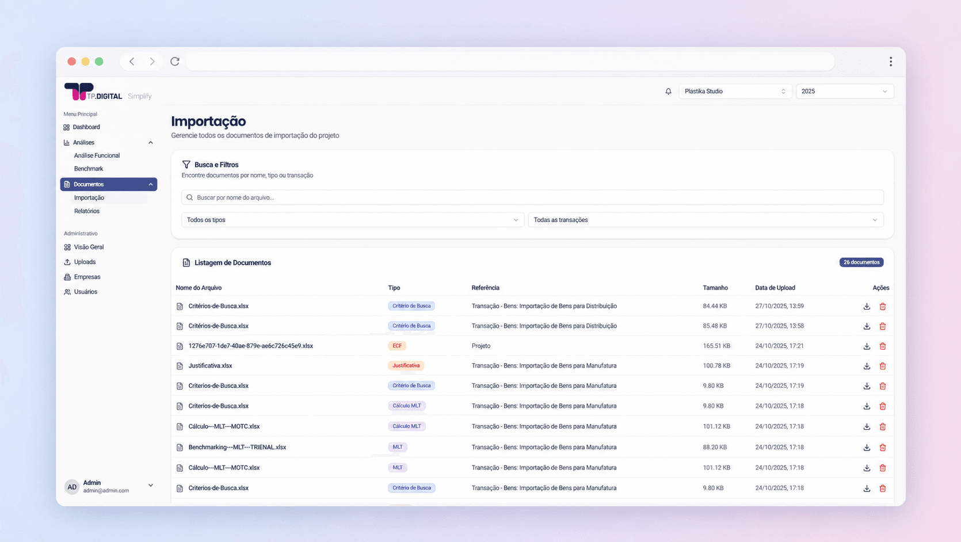Open the Todos os tipos filter
This screenshot has height=542, width=961.
tap(353, 220)
